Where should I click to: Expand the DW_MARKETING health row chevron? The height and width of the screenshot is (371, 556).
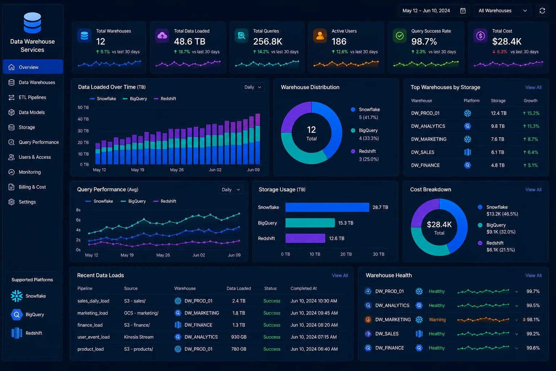517,320
